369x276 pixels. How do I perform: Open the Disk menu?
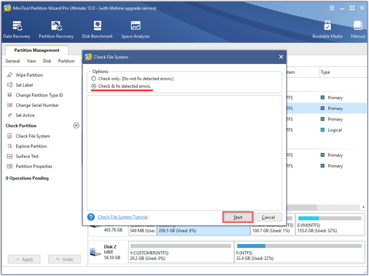click(x=47, y=61)
